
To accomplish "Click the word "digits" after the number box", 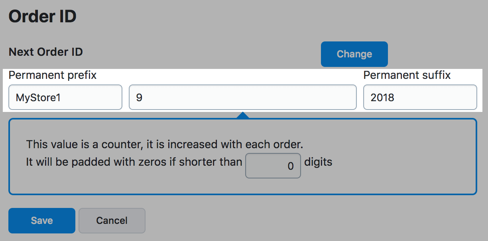I will [x=318, y=162].
